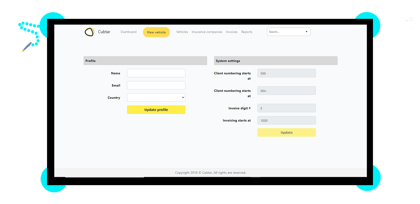Click the System settings header
This screenshot has height=204, width=420.
[x=276, y=61]
